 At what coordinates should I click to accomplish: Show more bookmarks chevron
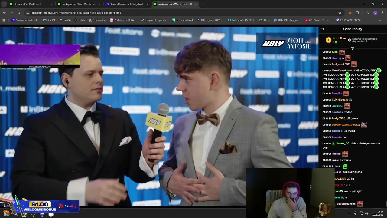[x=380, y=20]
